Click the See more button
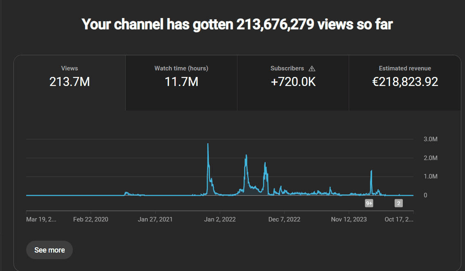 tap(49, 250)
